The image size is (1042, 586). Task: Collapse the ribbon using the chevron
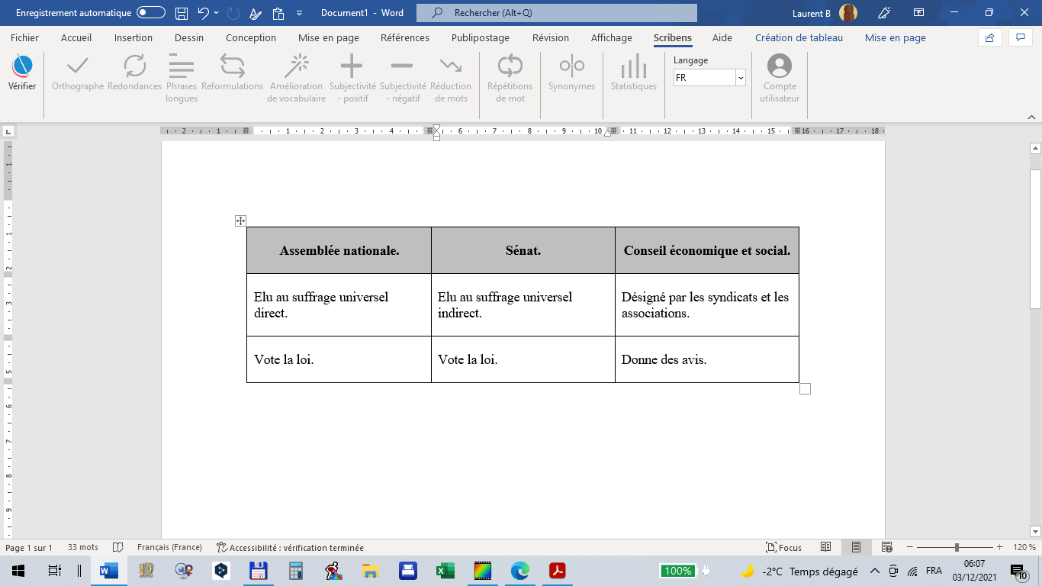(1031, 117)
